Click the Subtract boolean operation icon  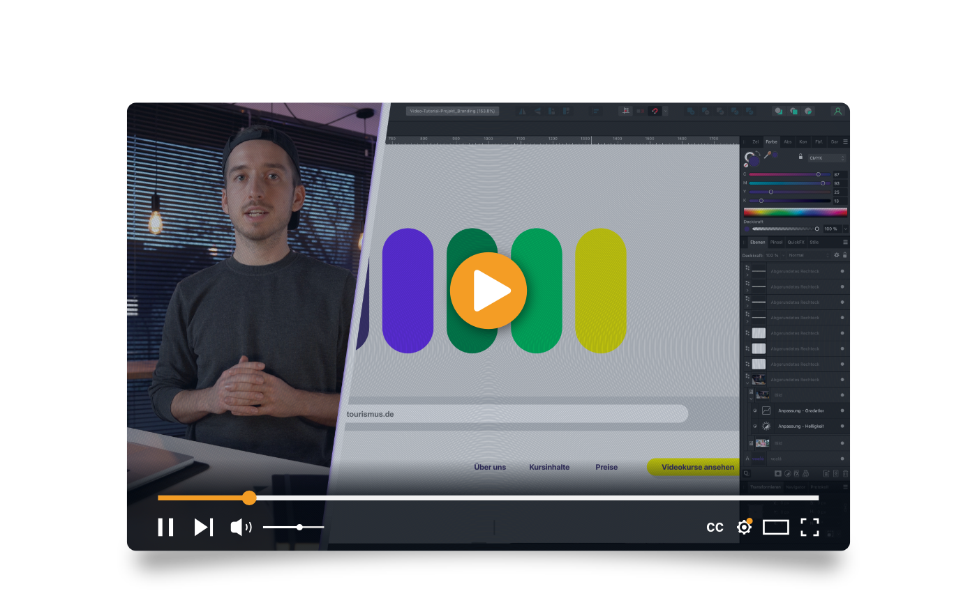tap(706, 112)
